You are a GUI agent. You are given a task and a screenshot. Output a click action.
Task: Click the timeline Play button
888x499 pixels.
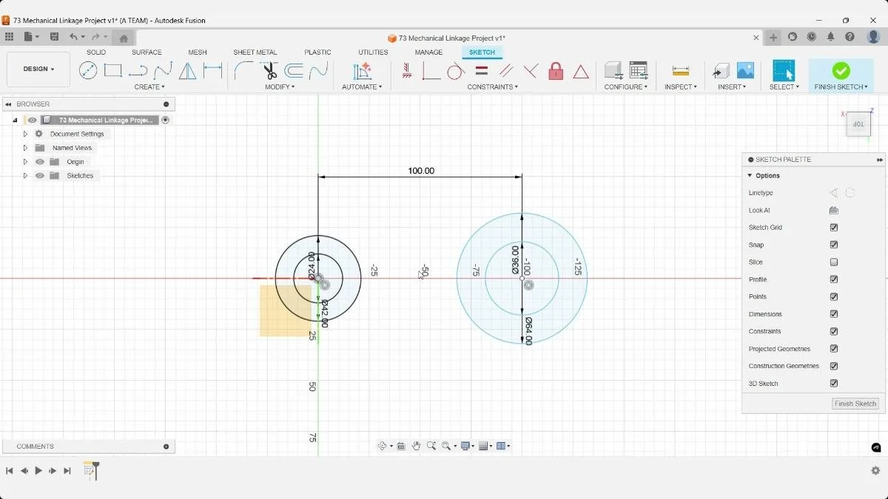[x=38, y=471]
